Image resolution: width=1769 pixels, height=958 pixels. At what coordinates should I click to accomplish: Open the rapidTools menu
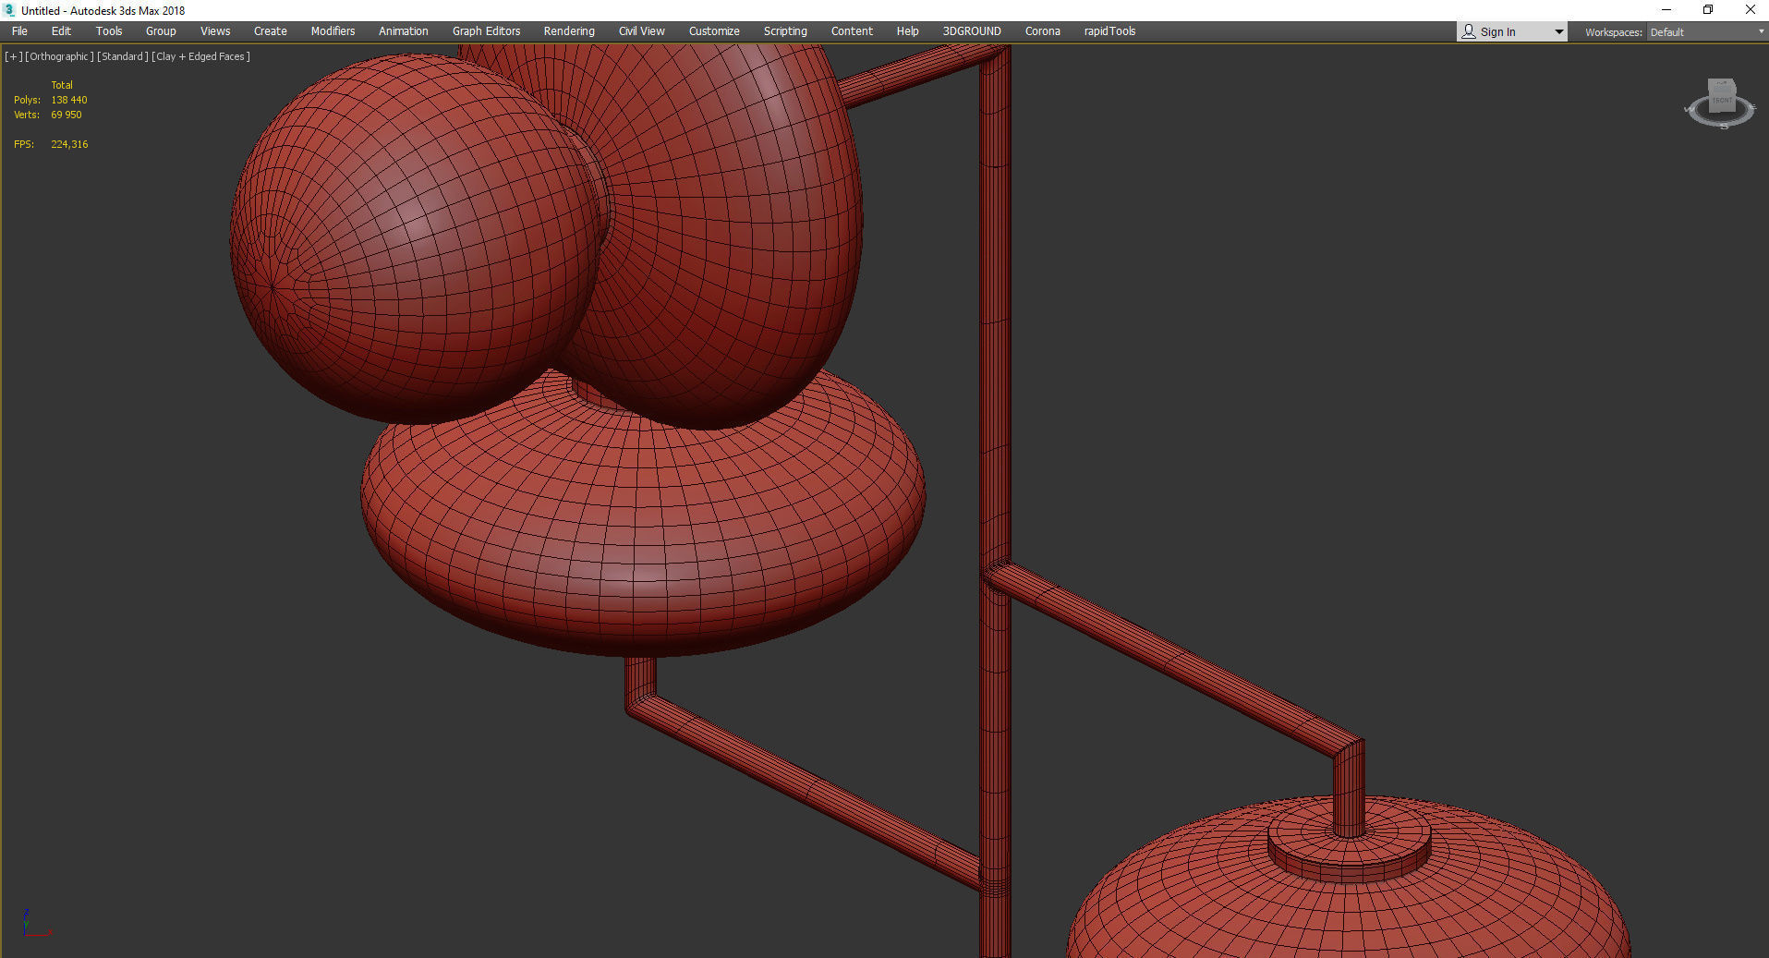click(x=1109, y=31)
